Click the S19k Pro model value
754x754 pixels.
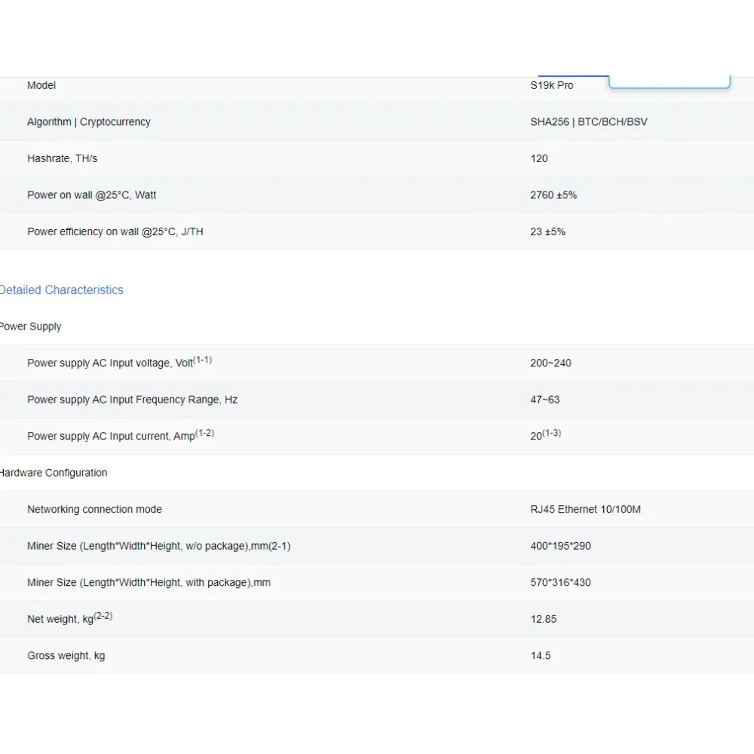(x=551, y=85)
